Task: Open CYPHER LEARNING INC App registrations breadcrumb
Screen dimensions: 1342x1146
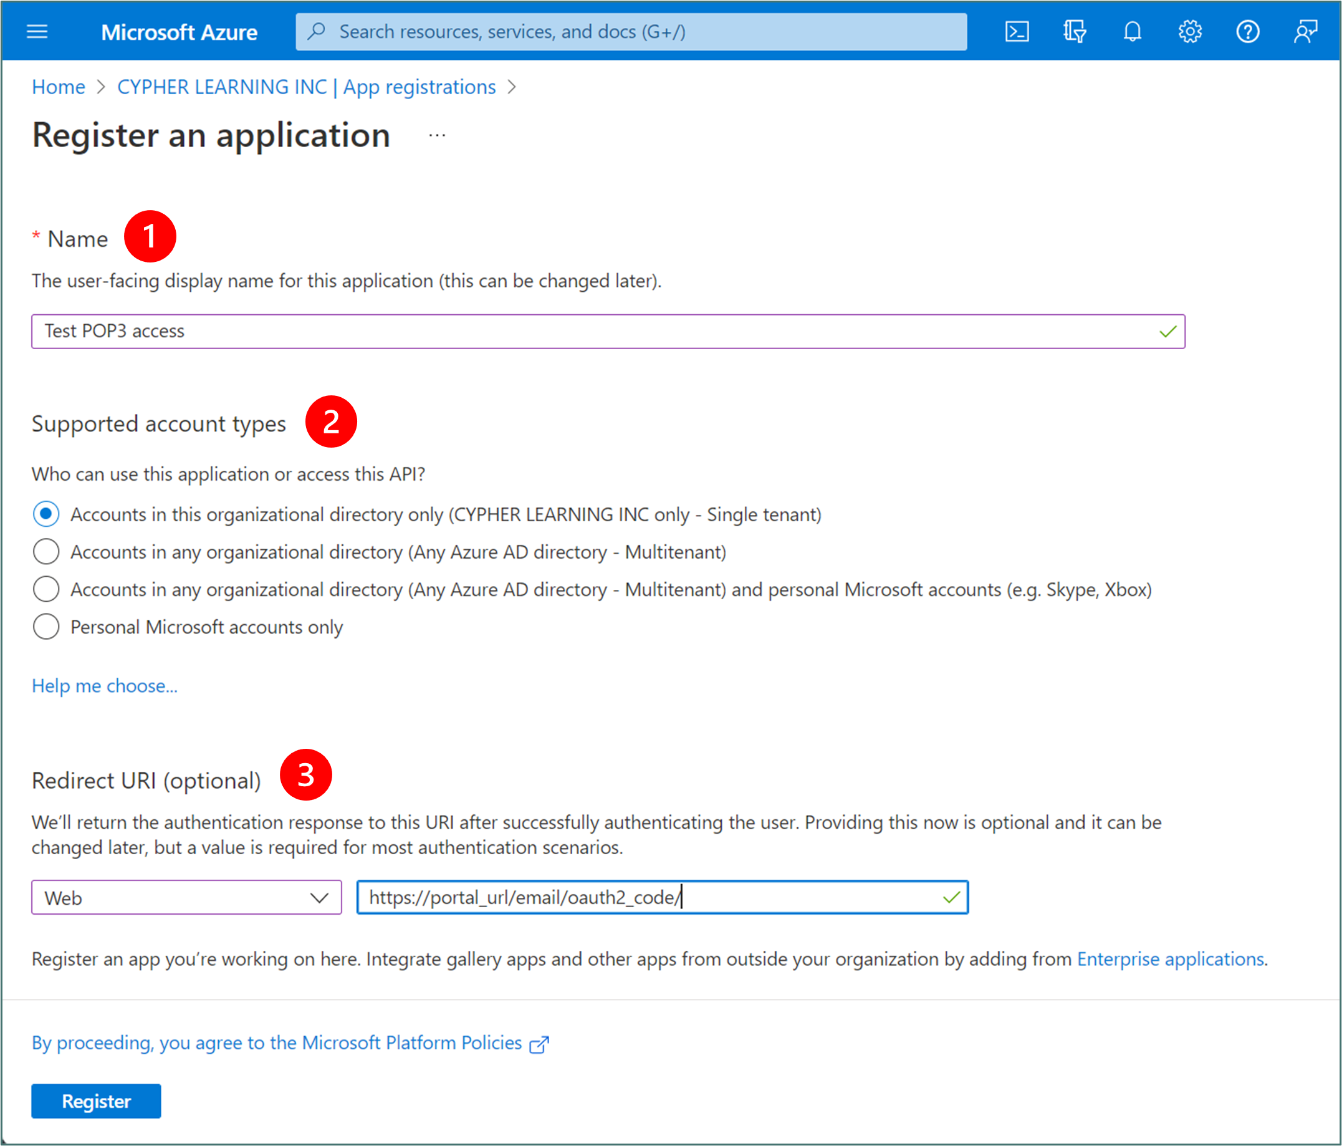Action: coord(306,87)
